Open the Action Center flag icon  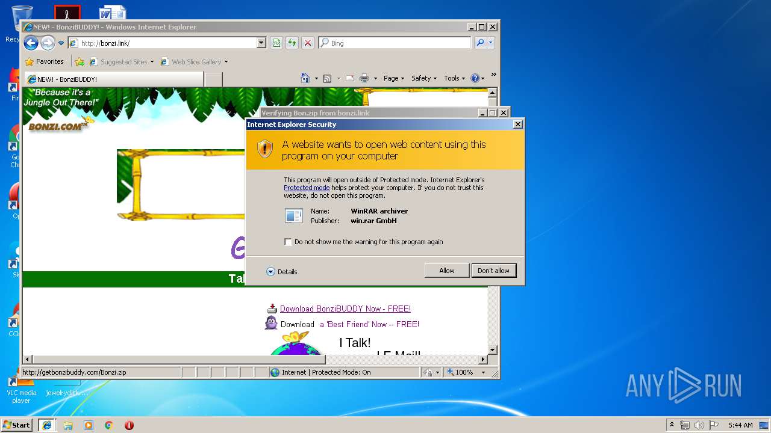pyautogui.click(x=714, y=425)
